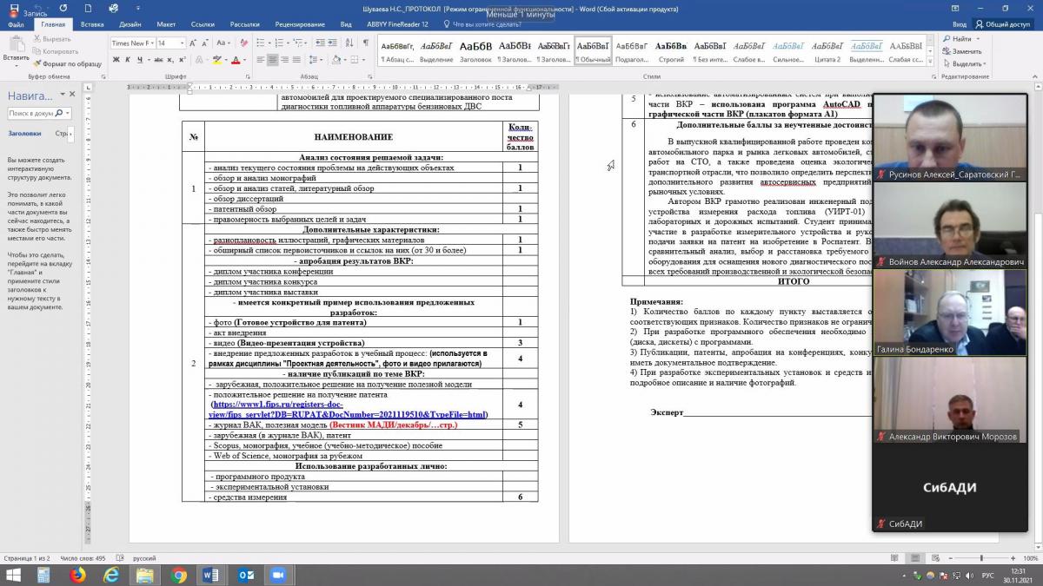Switch to the Дизайн ribbon tab

[130, 24]
